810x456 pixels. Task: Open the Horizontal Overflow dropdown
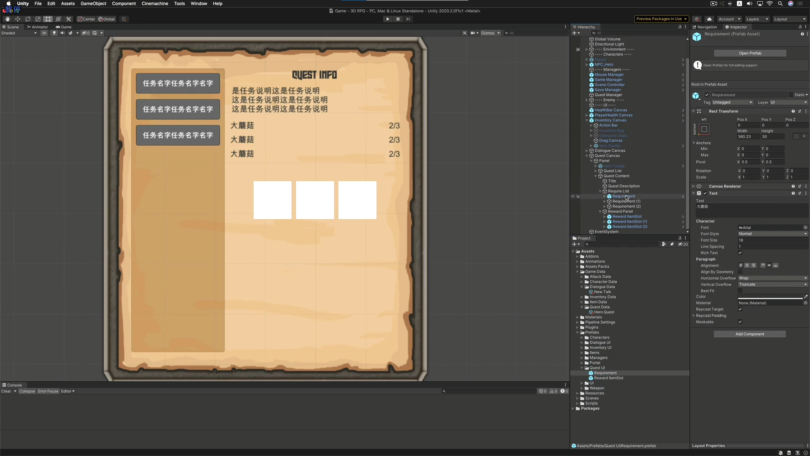[x=773, y=278]
